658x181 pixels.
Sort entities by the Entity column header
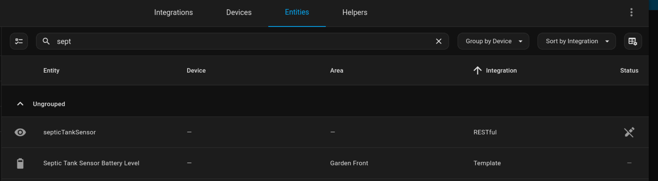[51, 70]
